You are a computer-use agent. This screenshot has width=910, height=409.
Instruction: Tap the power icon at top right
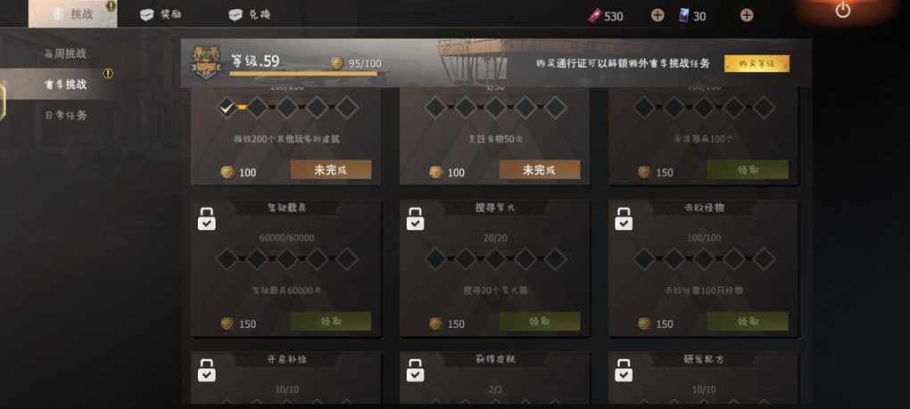click(x=843, y=10)
